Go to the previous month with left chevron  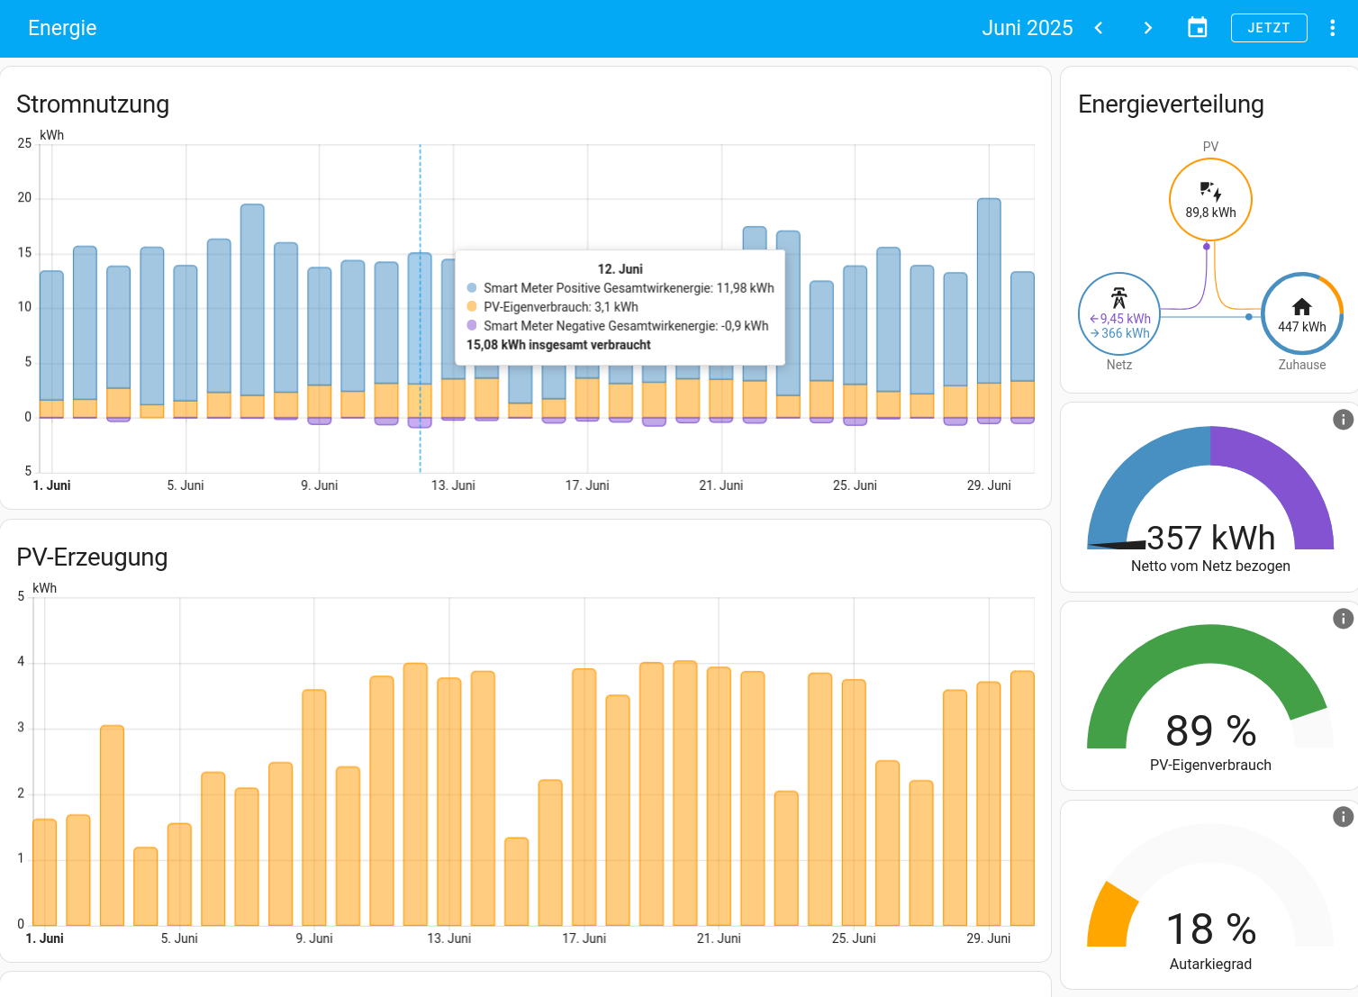click(x=1099, y=28)
